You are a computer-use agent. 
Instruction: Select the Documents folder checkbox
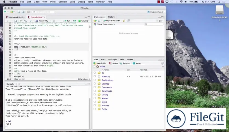(95, 87)
